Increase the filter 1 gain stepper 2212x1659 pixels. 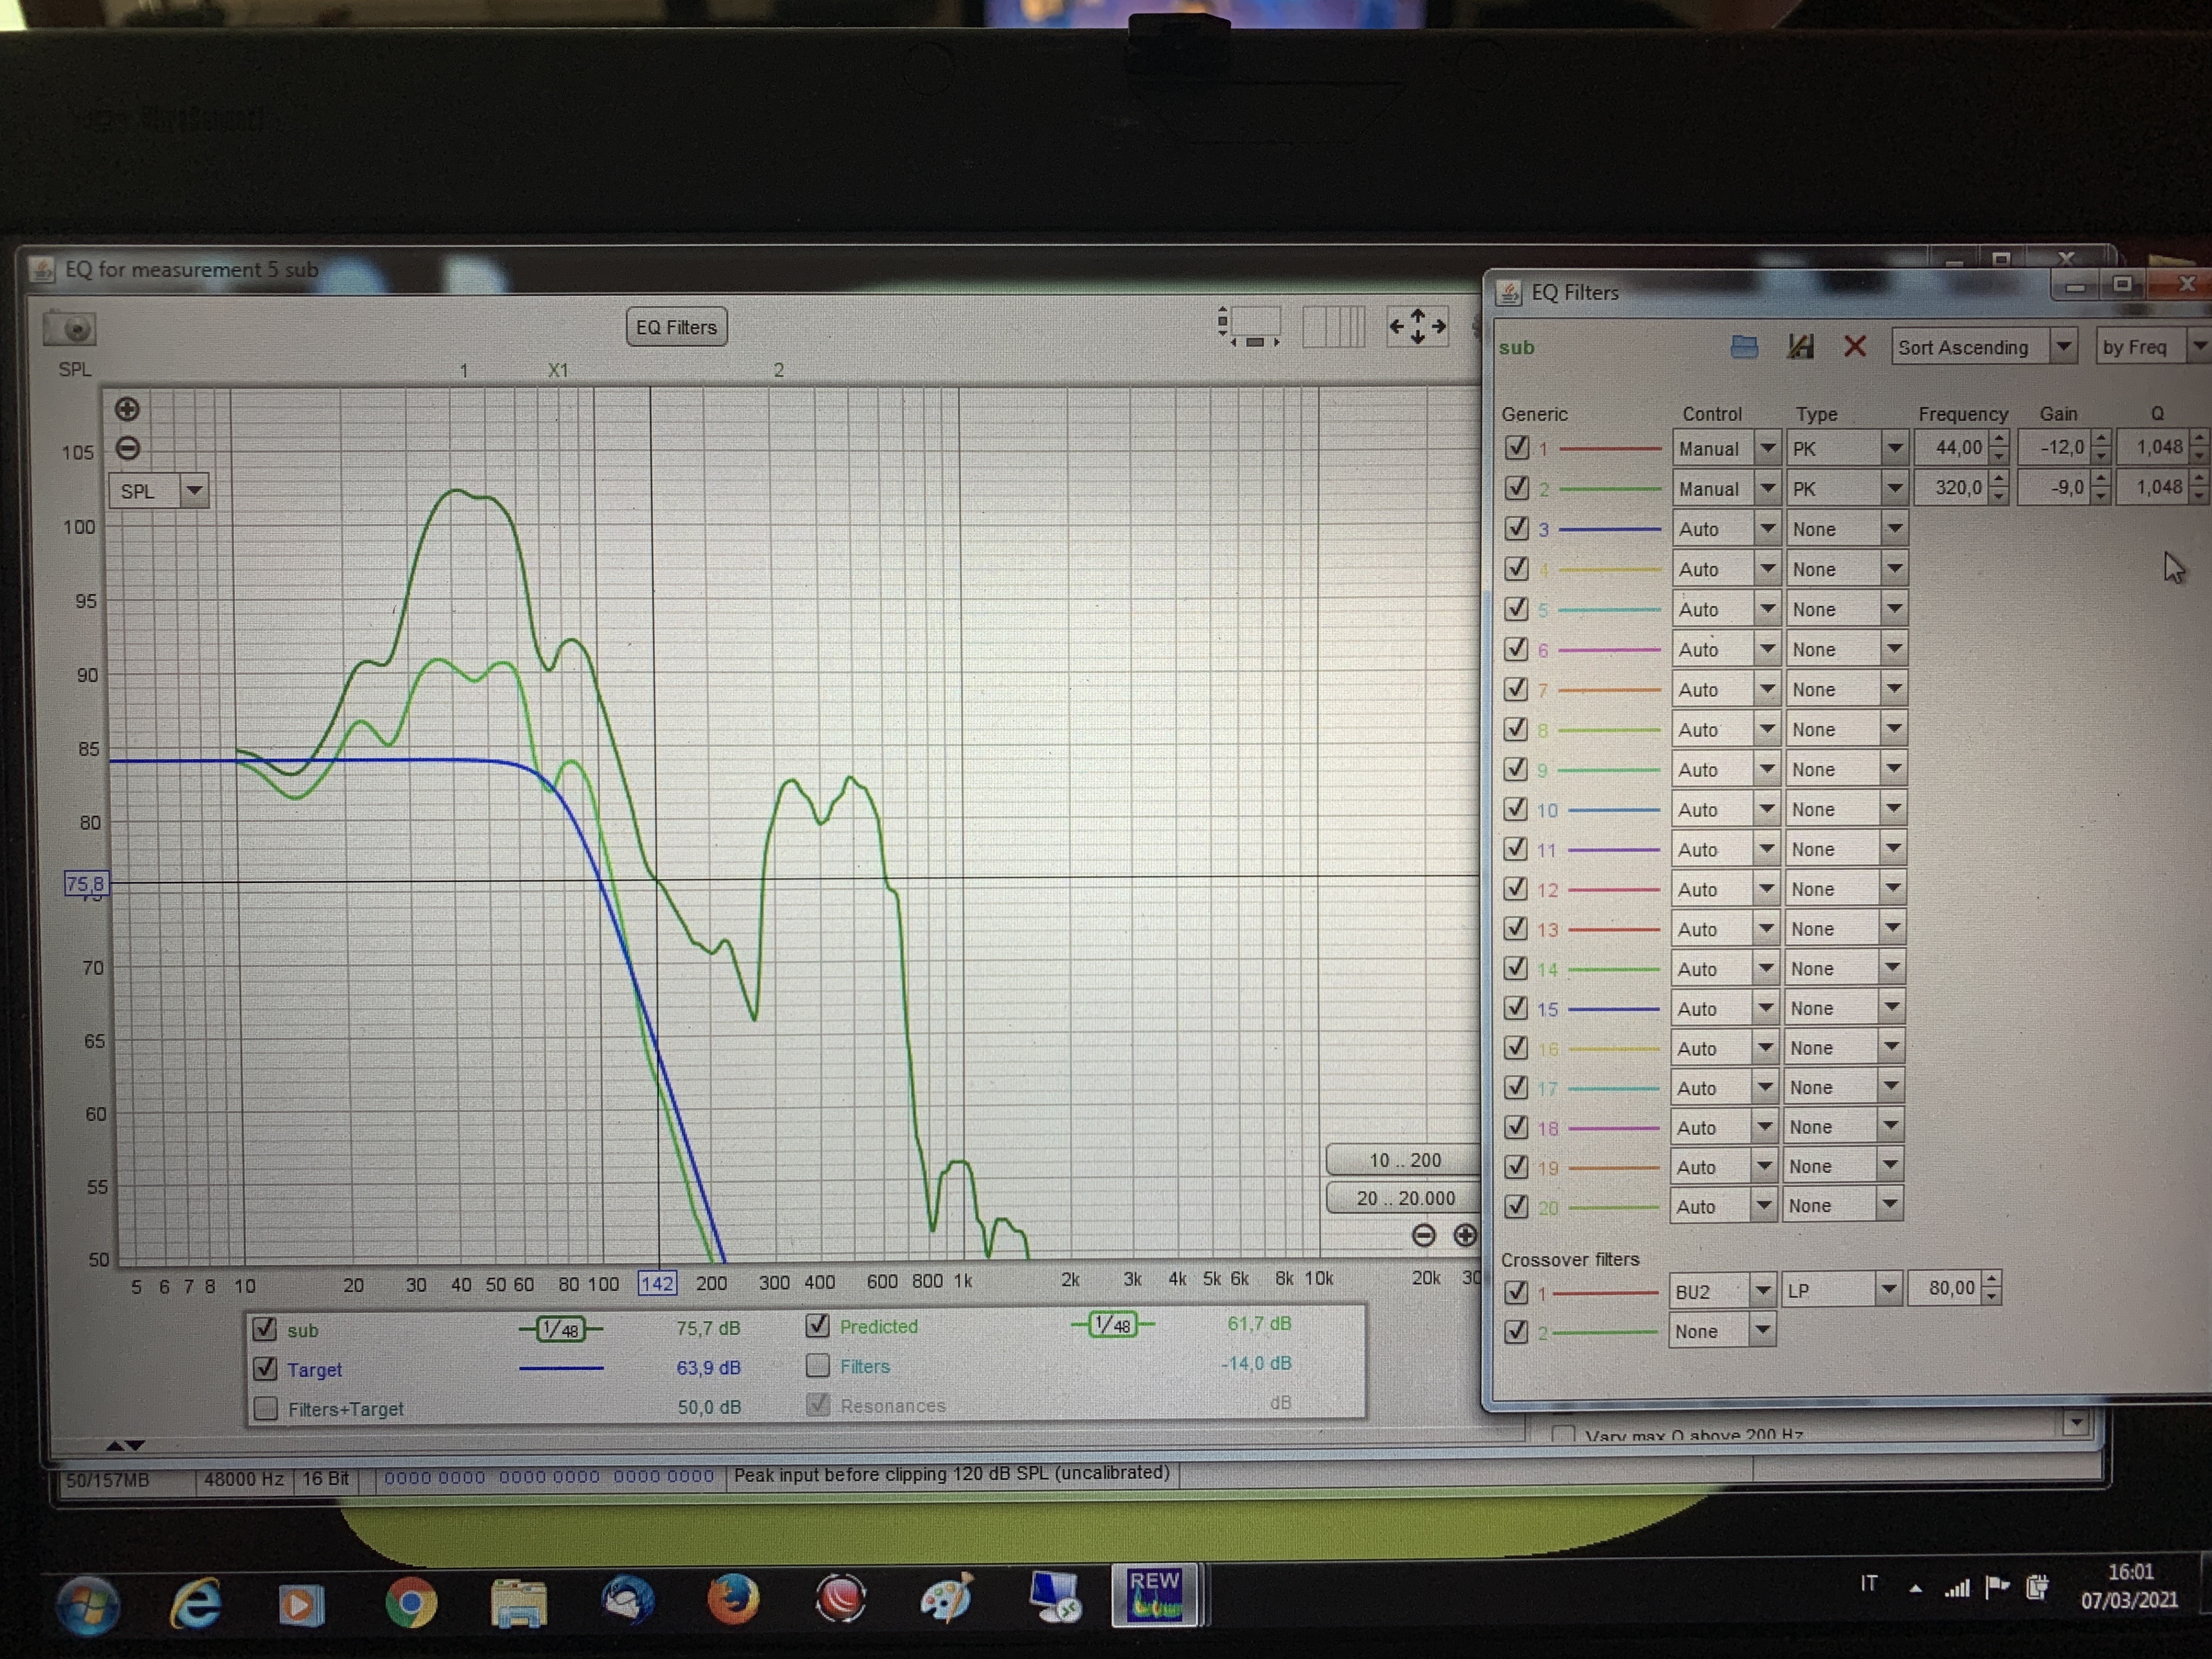click(2101, 439)
